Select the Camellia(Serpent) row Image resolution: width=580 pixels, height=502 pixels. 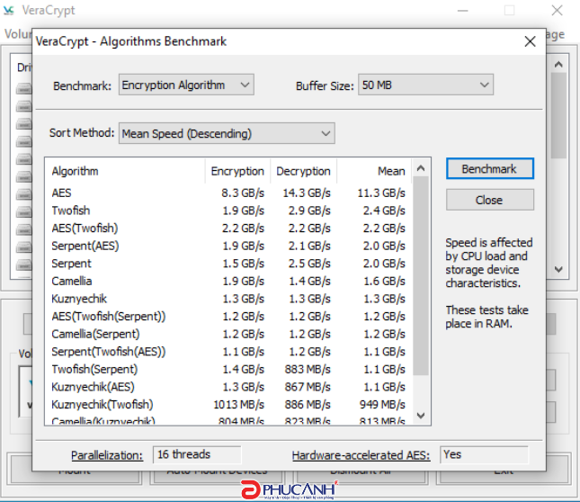(228, 334)
